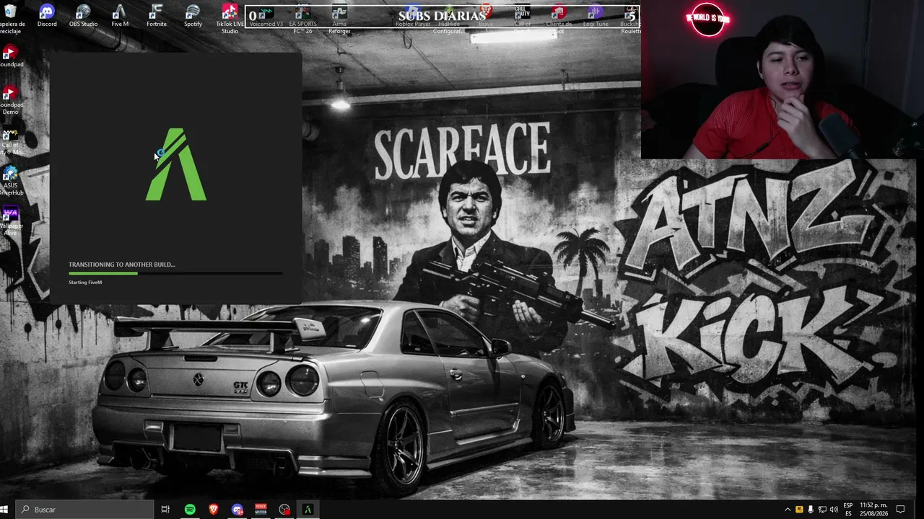This screenshot has width=924, height=519.
Task: Open the volume tray icon
Action: 834,510
